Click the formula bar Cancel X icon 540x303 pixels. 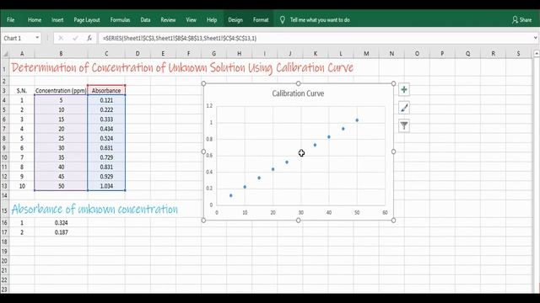coord(61,38)
